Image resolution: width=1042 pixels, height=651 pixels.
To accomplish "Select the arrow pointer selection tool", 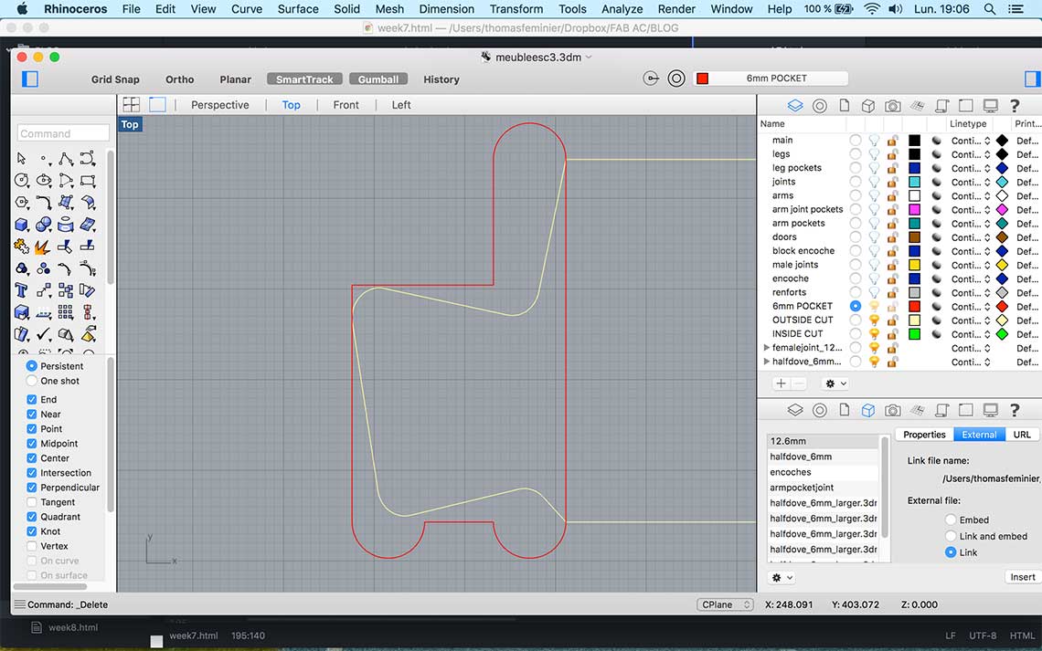I will pyautogui.click(x=21, y=159).
